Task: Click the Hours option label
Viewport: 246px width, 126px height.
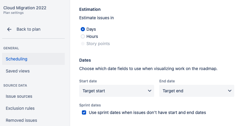Action: pyautogui.click(x=92, y=36)
